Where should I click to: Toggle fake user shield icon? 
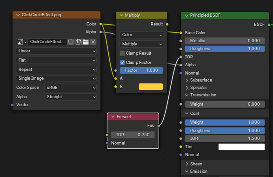point(71,42)
